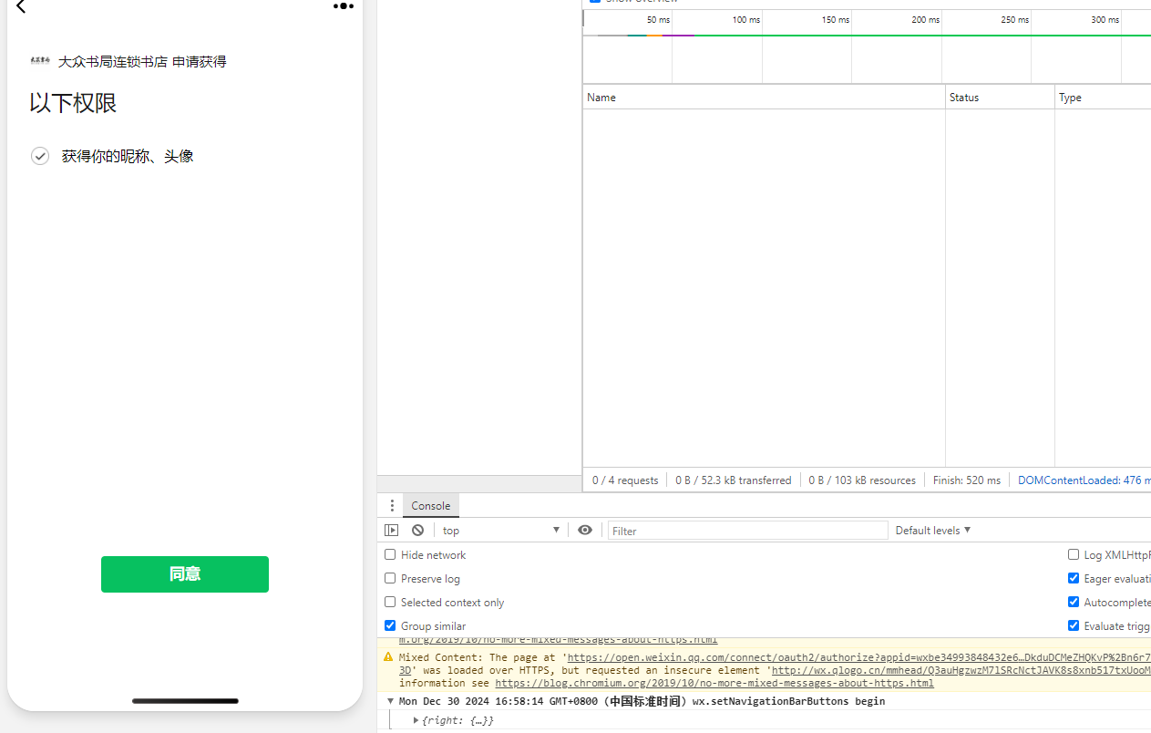Collapse the wx.setNavigationBarButtons log group
Viewport: 1151px width, 733px height.
(390, 701)
